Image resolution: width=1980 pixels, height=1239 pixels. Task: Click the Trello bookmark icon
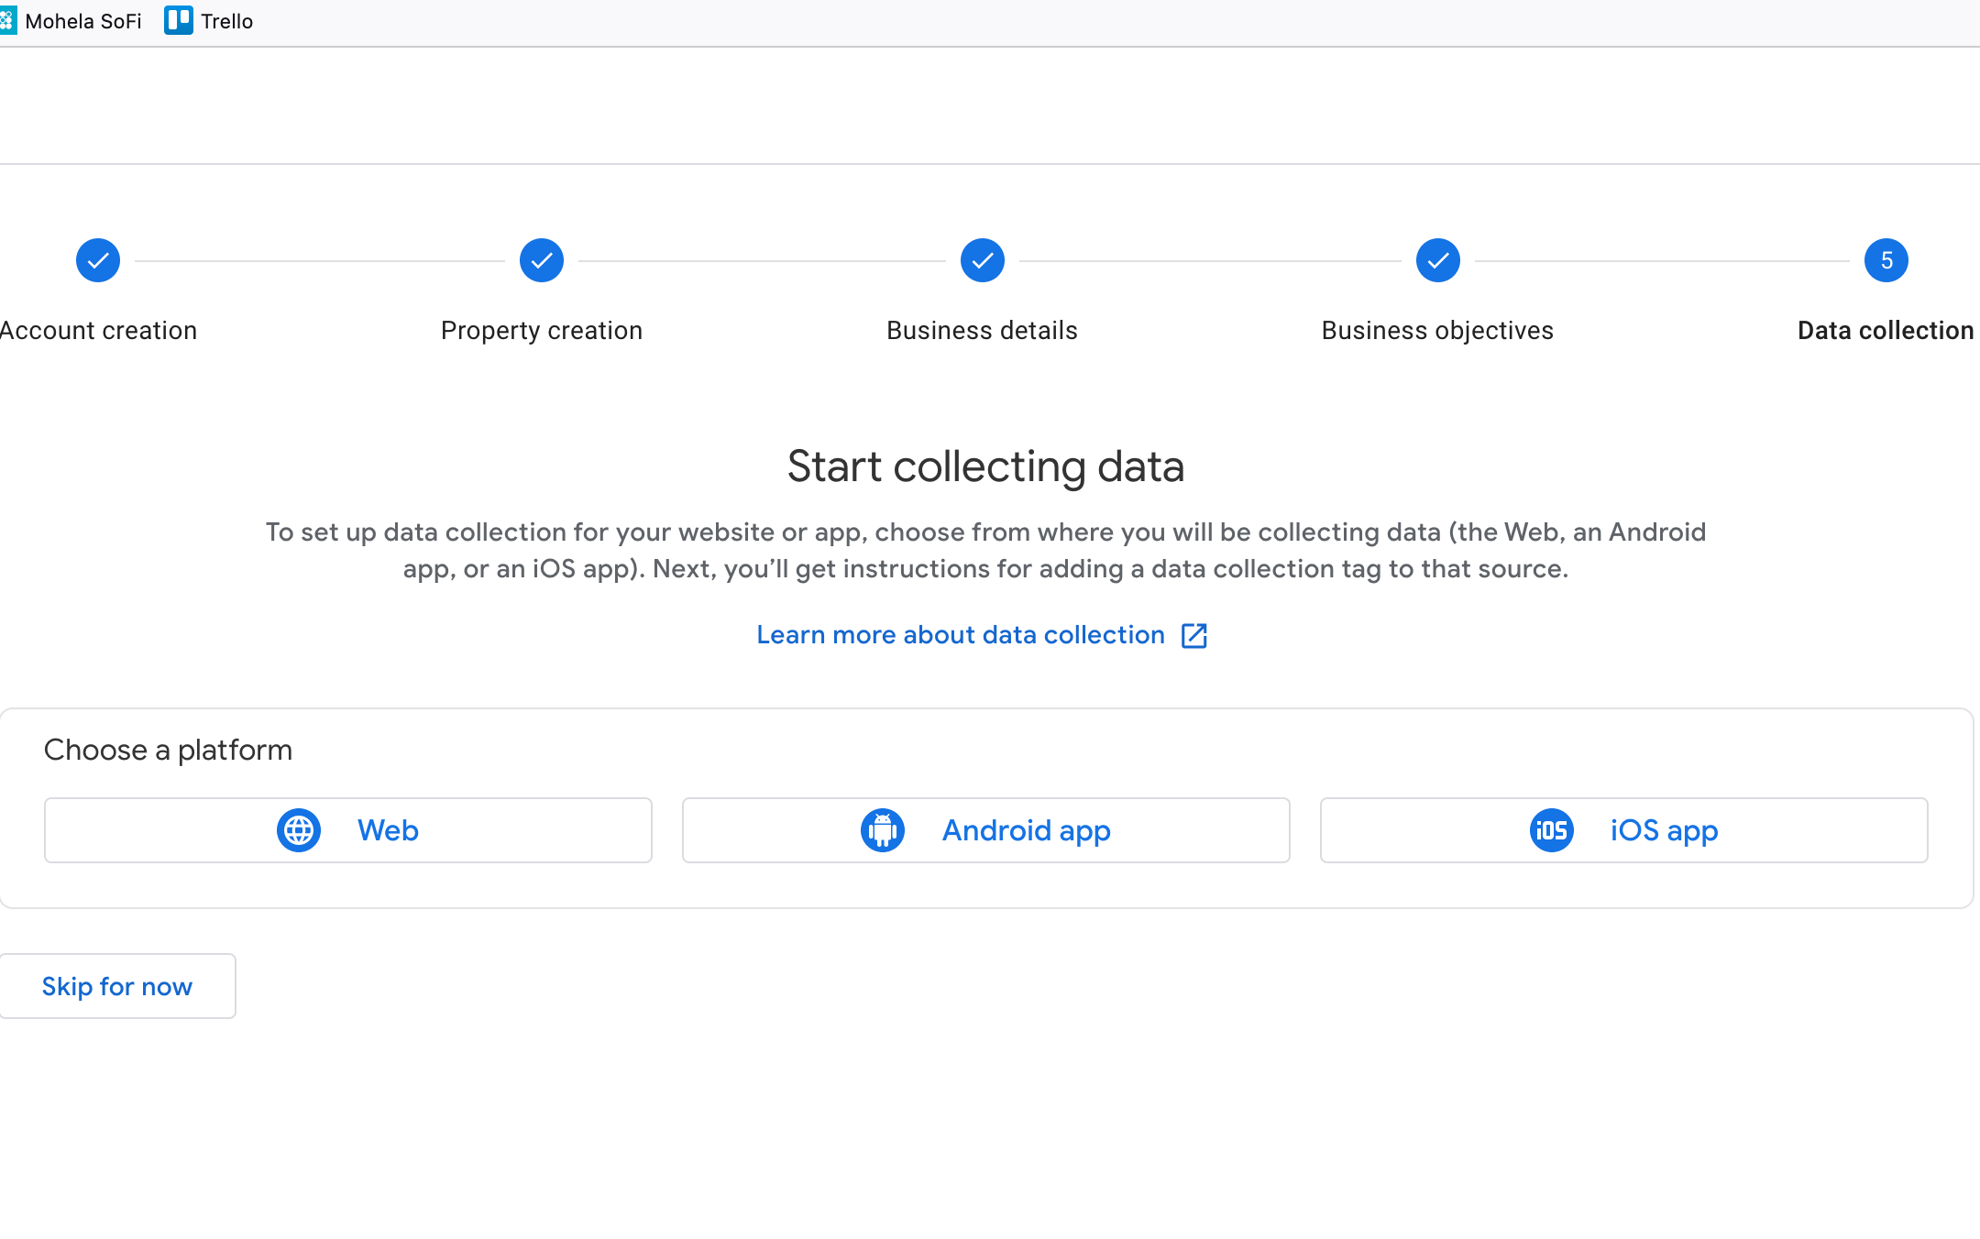[179, 20]
